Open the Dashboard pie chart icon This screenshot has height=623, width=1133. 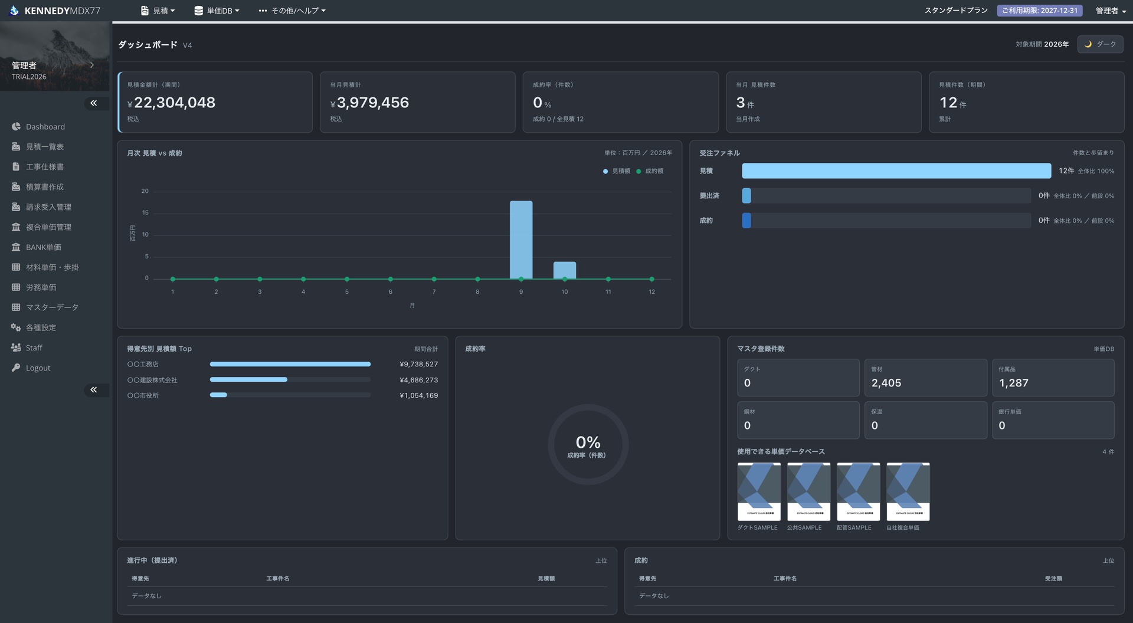pos(16,127)
